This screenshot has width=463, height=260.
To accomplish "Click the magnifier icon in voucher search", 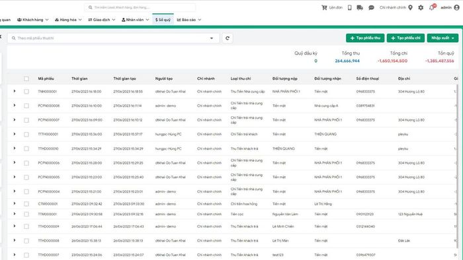I will pyautogui.click(x=14, y=38).
